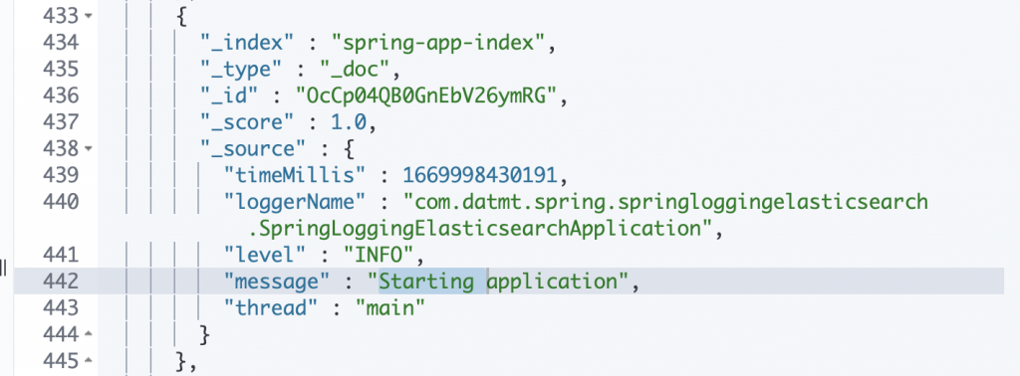This screenshot has height=376, width=1020.
Task: Collapse the _source block at line 438
Action: [x=89, y=149]
